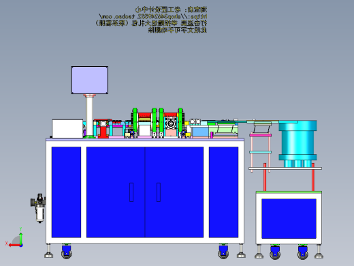Select the white plate beneath the bowl feeder
Screen dimensions: 354x266
tap(285, 168)
